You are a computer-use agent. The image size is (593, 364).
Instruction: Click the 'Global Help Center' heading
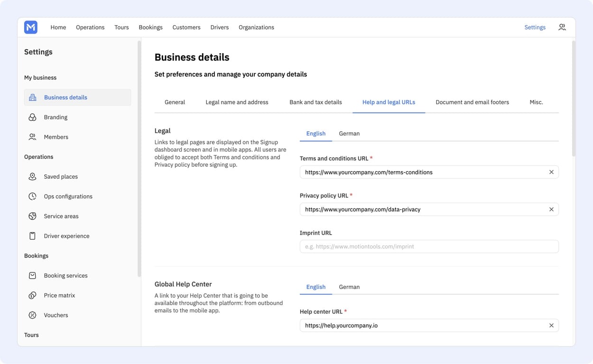183,284
